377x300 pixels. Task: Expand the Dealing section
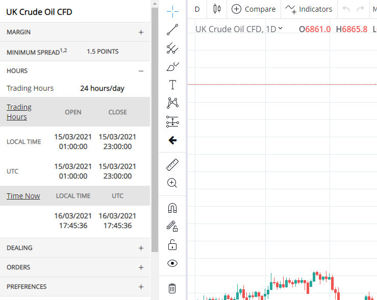tap(141, 248)
